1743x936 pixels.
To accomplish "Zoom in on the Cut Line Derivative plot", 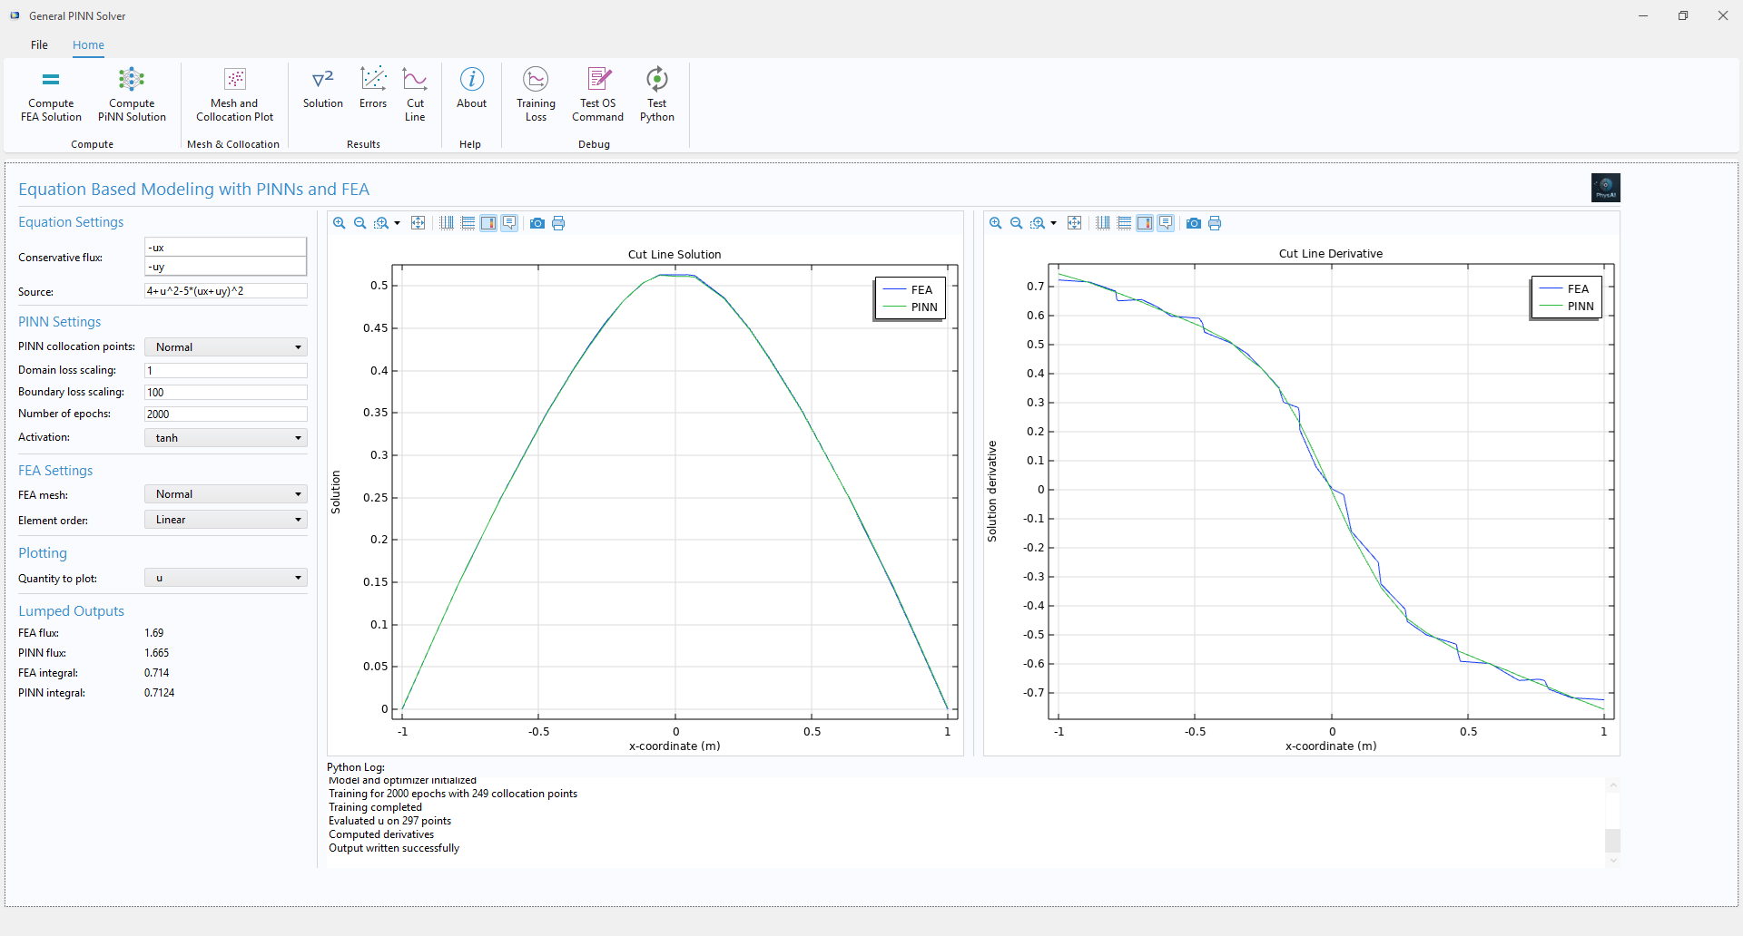I will point(996,223).
